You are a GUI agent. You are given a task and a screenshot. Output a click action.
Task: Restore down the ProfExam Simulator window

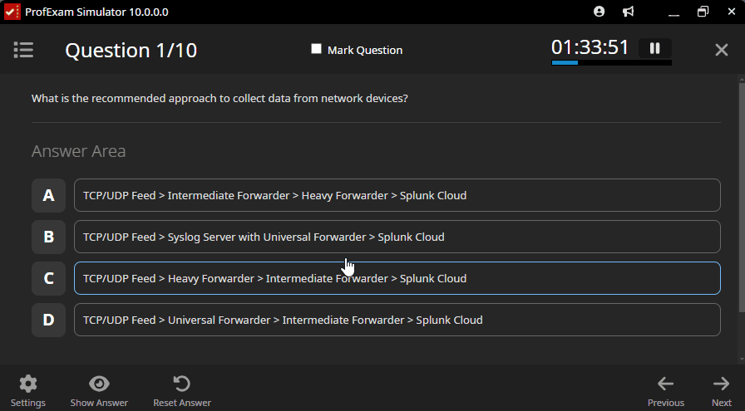pyautogui.click(x=703, y=12)
